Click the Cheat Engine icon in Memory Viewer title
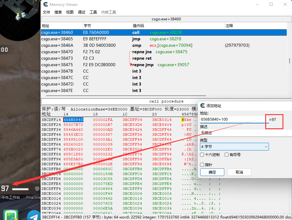 pos(45,4)
